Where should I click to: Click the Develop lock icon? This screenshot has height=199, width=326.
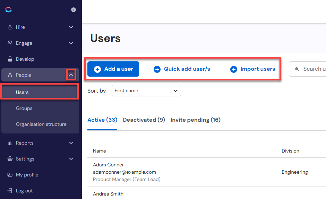coord(10,59)
